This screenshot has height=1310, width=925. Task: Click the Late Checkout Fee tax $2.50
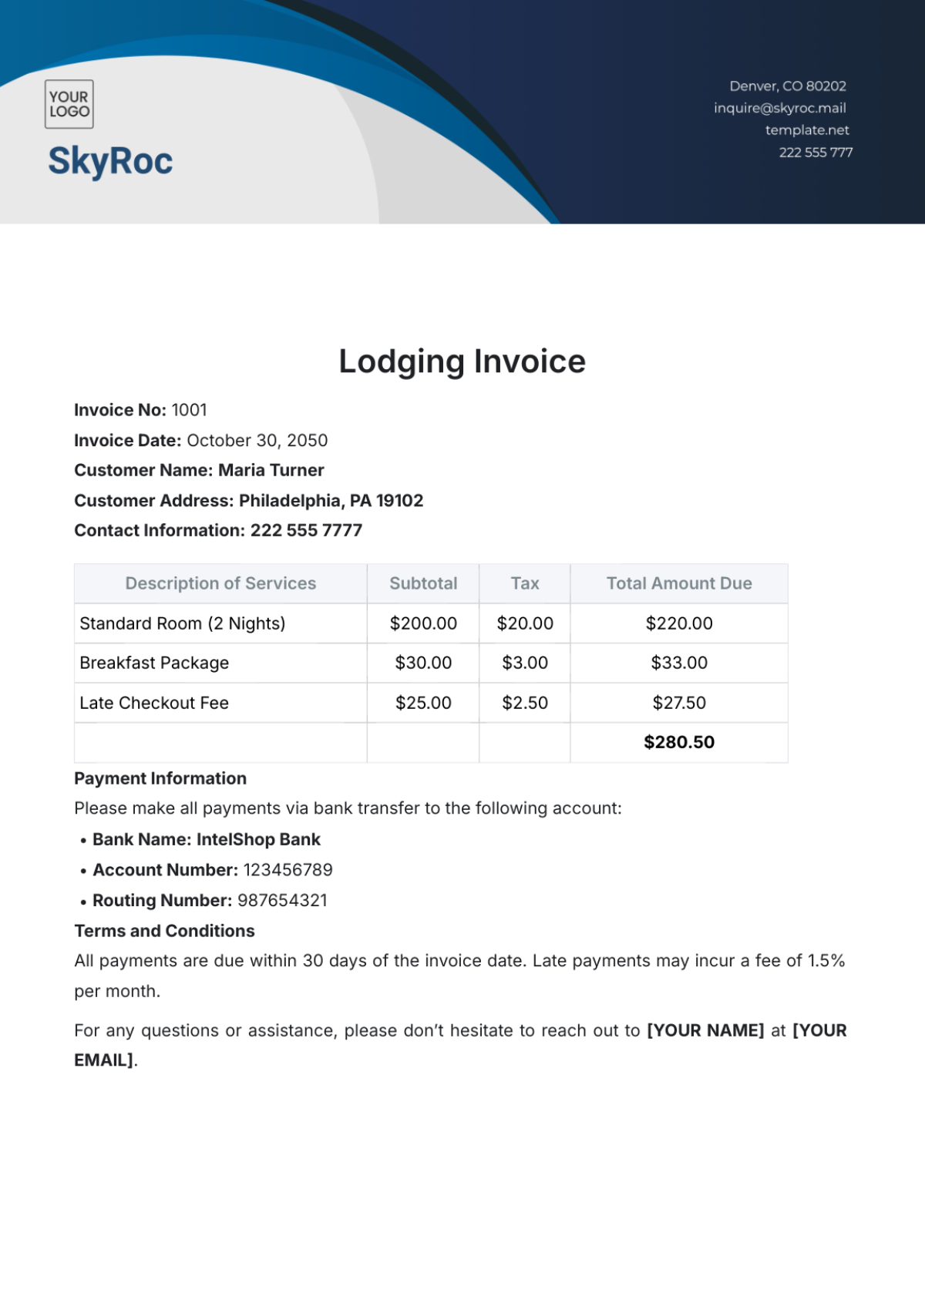coord(525,703)
